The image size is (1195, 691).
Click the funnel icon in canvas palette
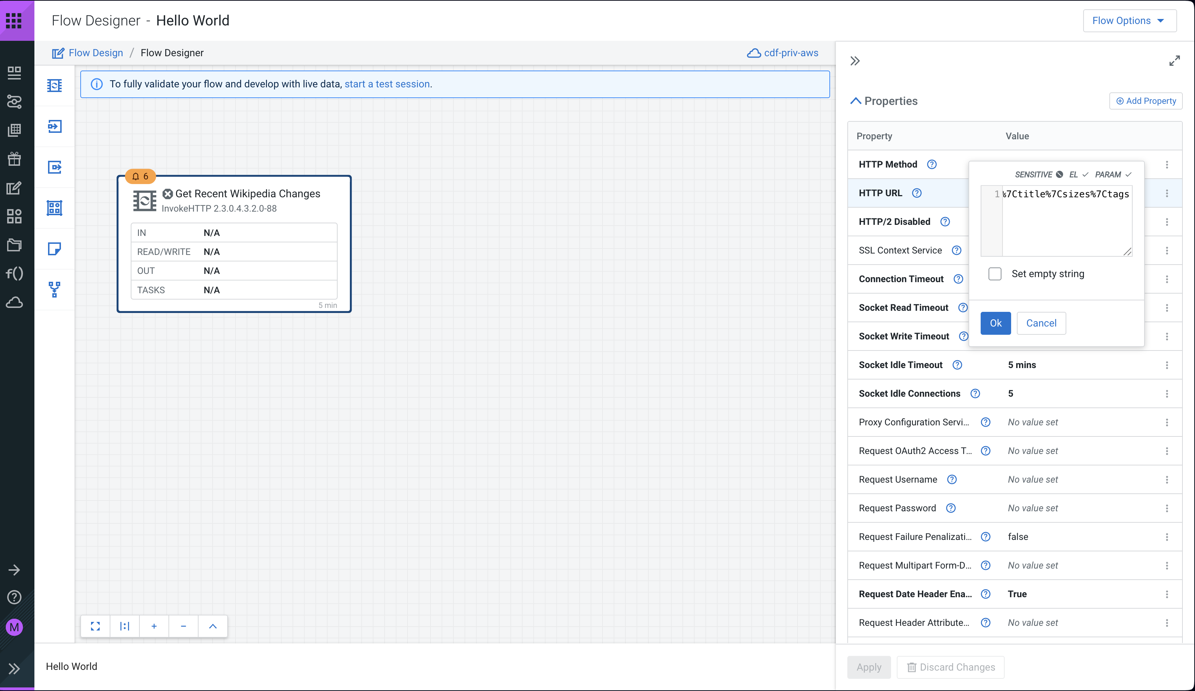[54, 289]
